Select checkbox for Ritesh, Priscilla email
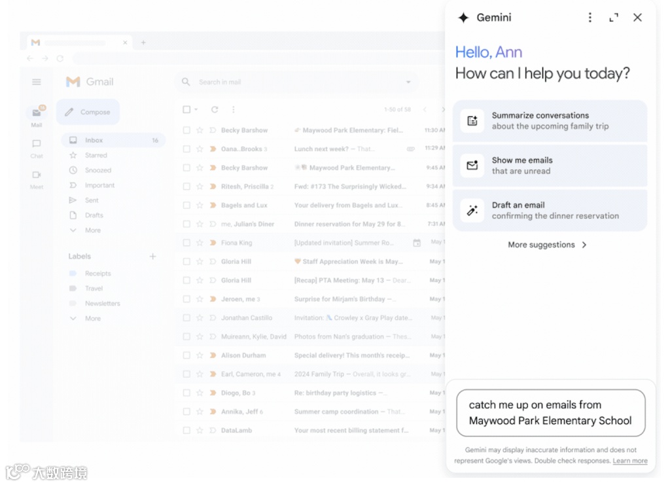Screen dimensions: 670x485 coord(186,187)
